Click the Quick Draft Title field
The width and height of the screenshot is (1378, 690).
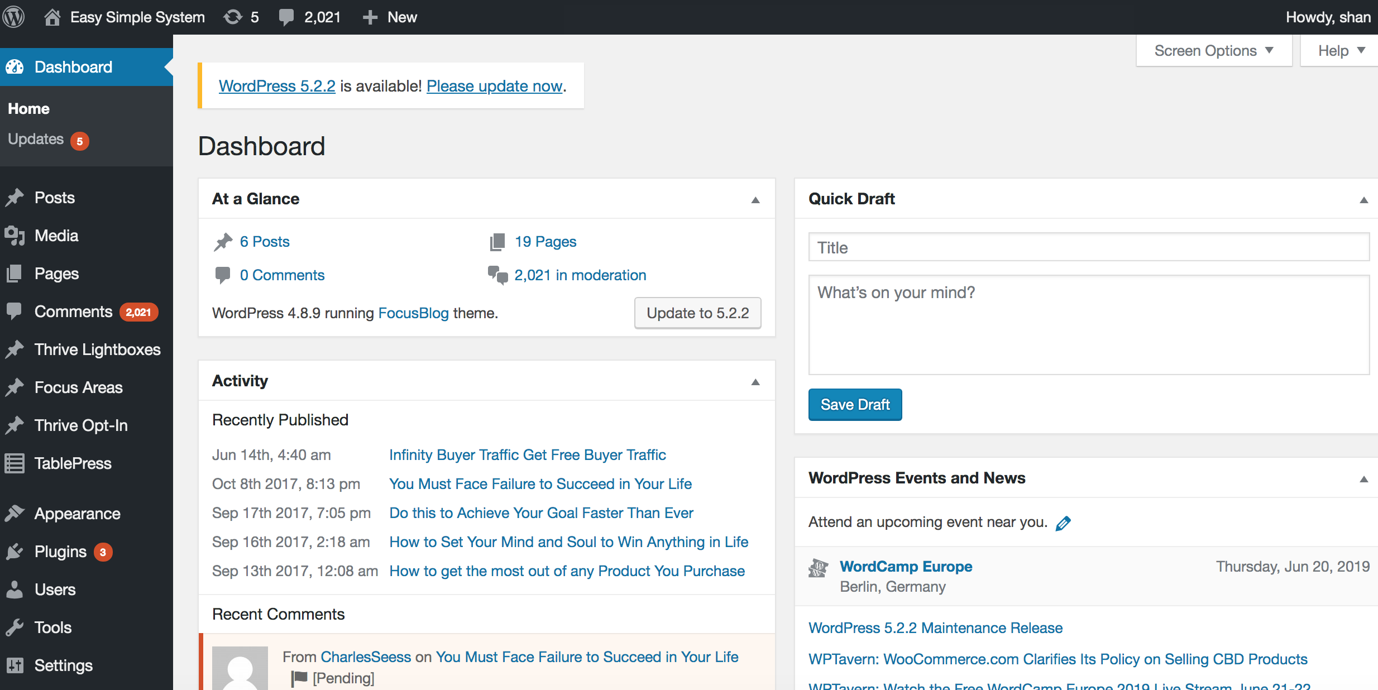pos(1089,247)
